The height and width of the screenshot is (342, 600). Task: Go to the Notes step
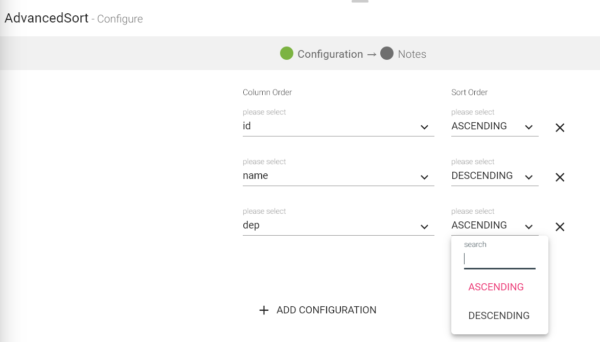pos(412,54)
